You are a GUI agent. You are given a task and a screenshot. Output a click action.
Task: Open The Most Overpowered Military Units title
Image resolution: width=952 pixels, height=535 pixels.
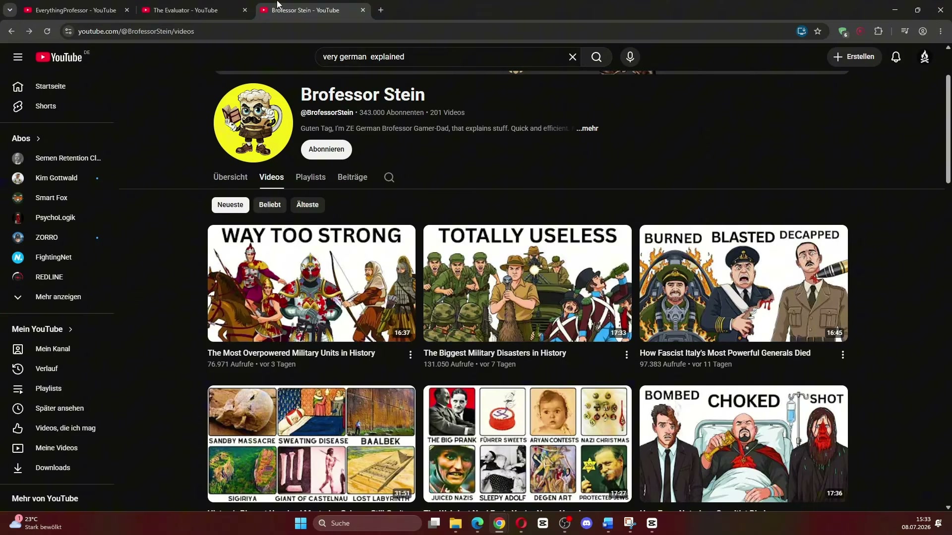pos(291,353)
